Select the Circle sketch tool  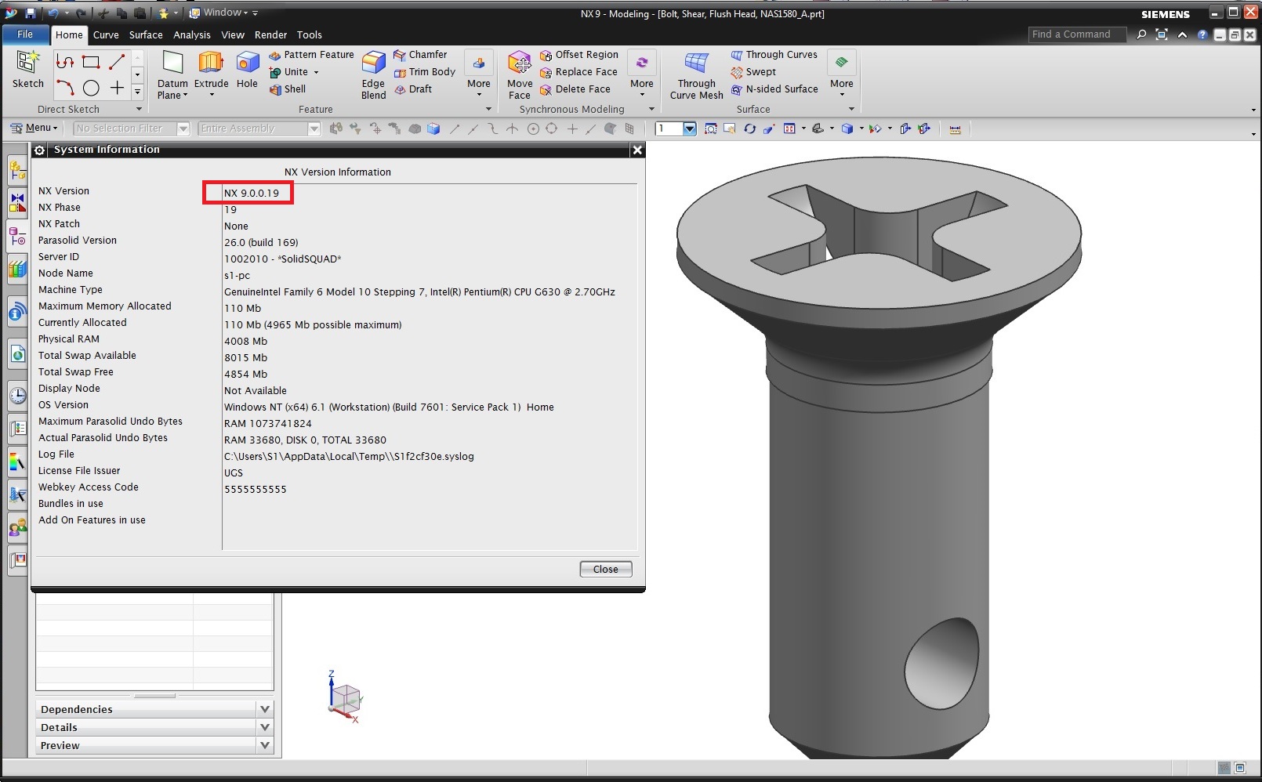point(91,88)
